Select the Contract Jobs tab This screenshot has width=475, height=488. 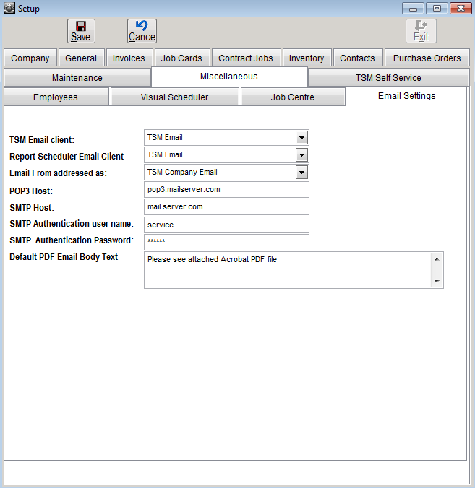click(246, 58)
